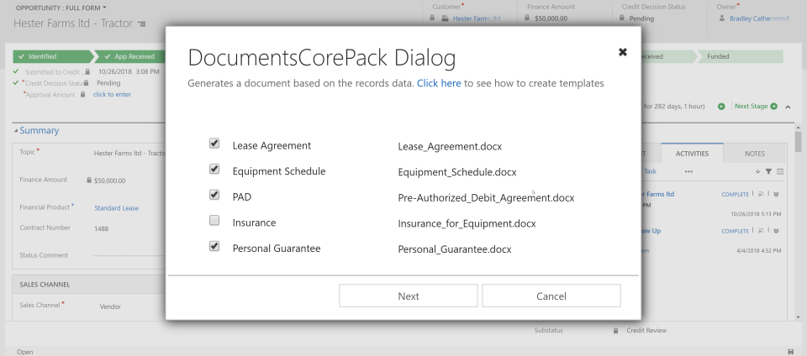This screenshot has height=356, width=807.
Task: Open the Opportunity : Full Form selector dropdown
Action: pos(61,8)
